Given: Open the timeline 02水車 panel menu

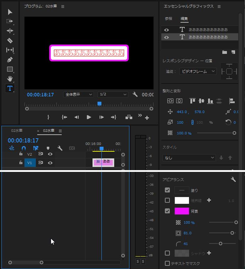Looking at the screenshot, I should tap(60, 131).
